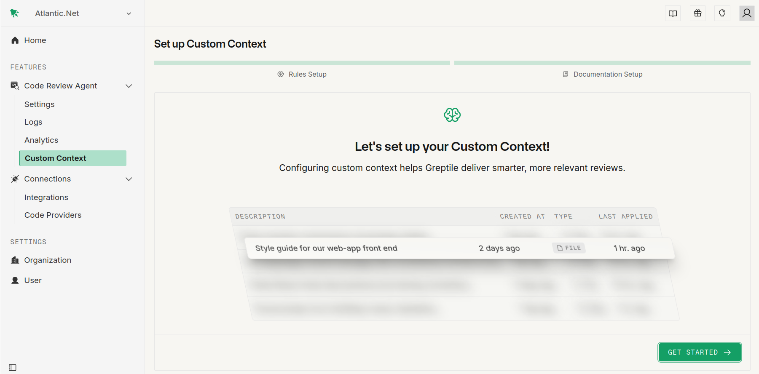Click the Home house icon
The image size is (759, 374).
tap(15, 40)
